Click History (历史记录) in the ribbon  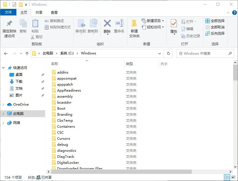pos(191,36)
